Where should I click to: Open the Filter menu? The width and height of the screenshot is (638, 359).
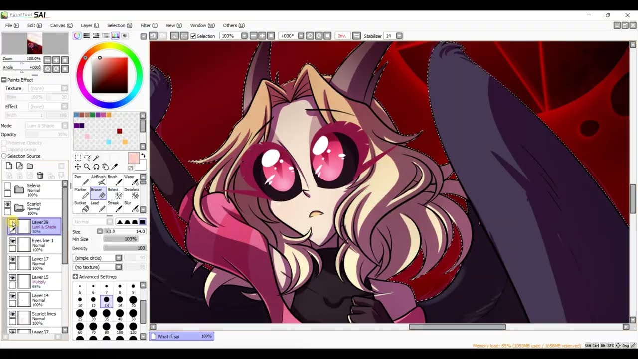click(149, 25)
